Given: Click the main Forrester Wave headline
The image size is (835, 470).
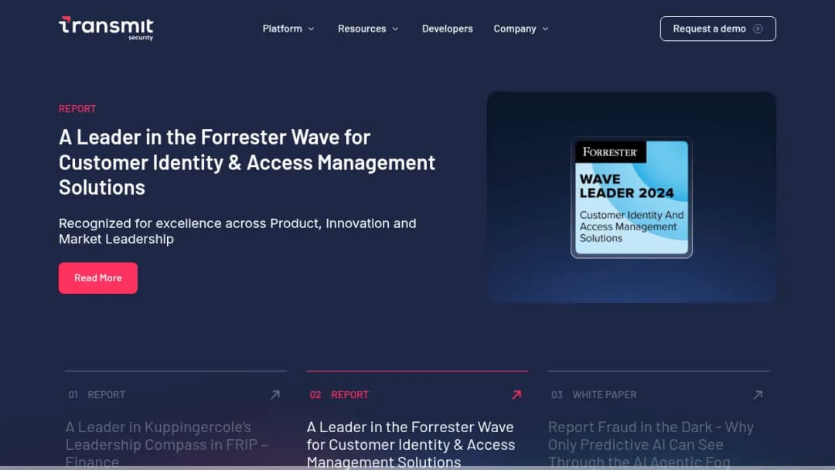Looking at the screenshot, I should click(247, 162).
